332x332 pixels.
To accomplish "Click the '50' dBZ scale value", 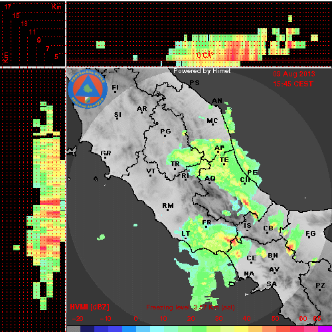I will tap(275, 319).
